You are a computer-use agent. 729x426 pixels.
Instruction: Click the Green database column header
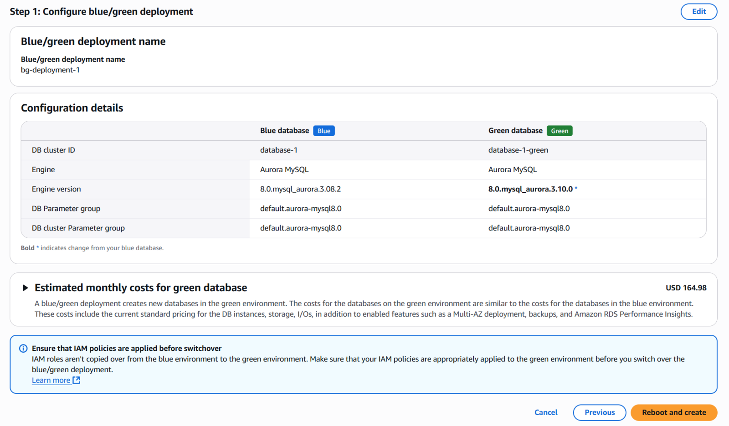click(515, 131)
